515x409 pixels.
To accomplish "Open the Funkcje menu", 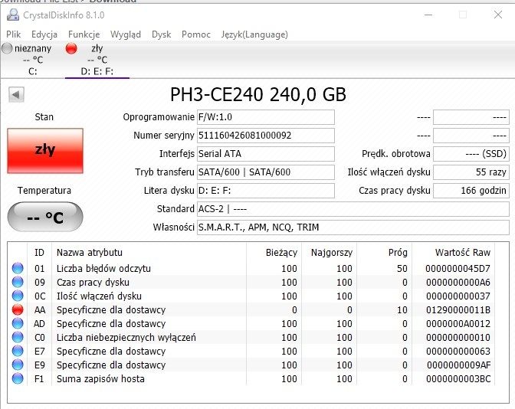I will 84,34.
